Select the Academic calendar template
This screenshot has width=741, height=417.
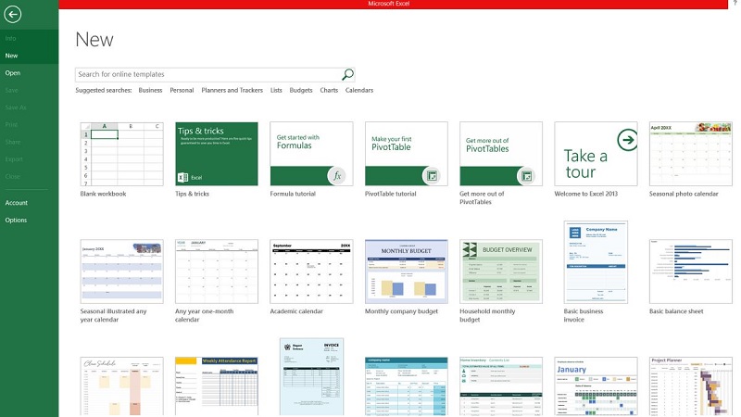[311, 270]
